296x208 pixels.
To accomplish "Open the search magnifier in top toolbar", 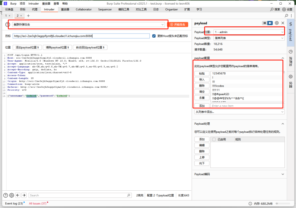I will click(272, 9).
